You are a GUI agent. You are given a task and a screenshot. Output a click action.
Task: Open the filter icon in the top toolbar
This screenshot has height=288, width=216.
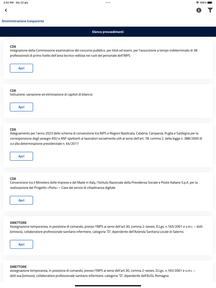[210, 10]
